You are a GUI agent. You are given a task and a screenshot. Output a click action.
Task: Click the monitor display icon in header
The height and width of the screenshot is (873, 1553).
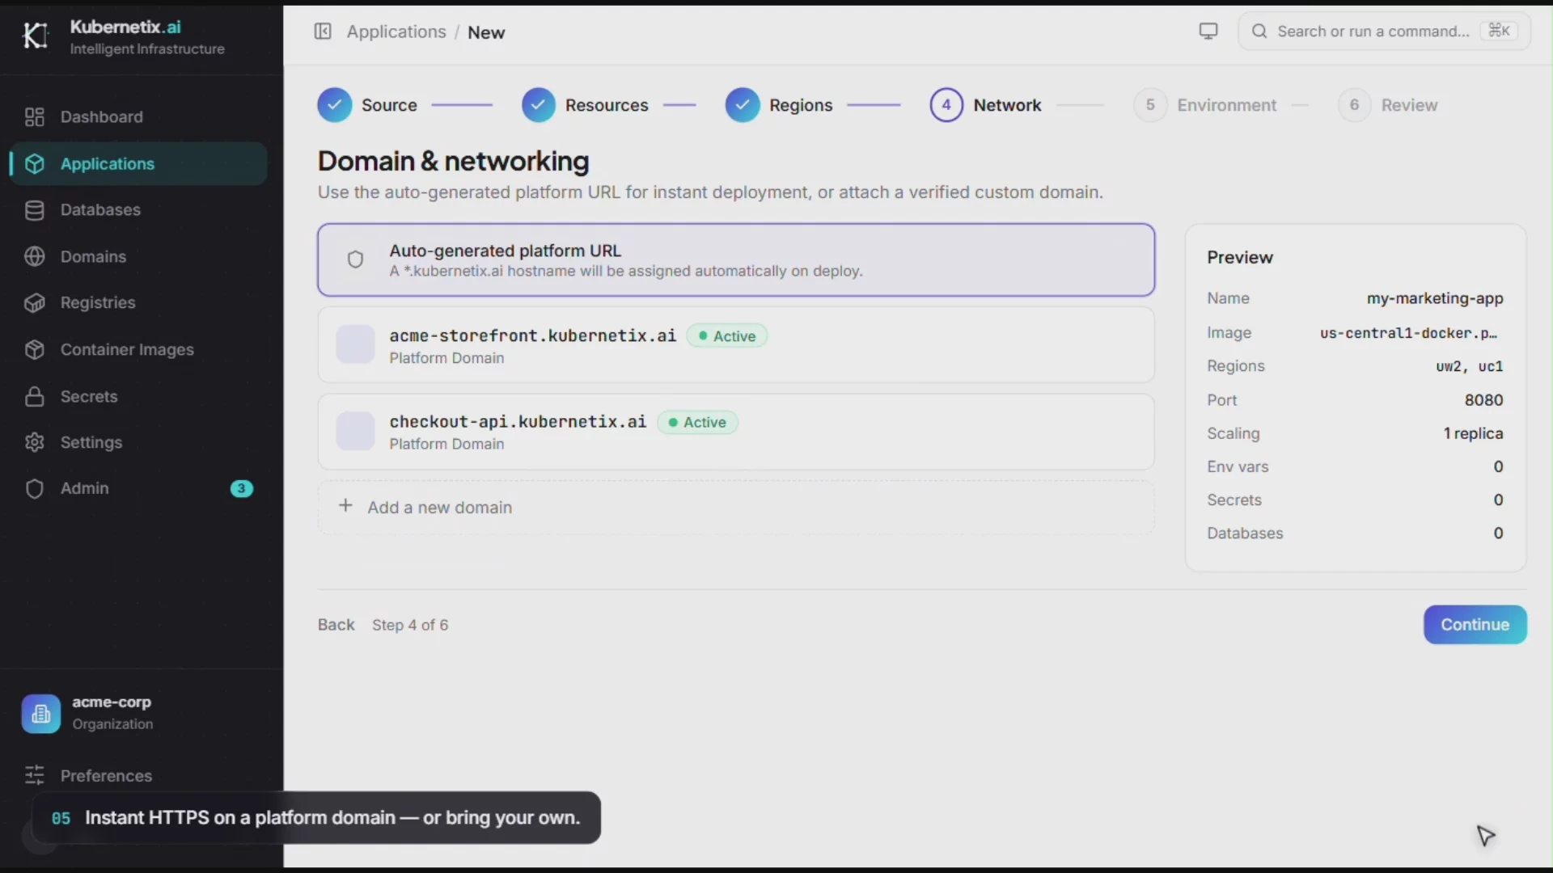point(1208,32)
